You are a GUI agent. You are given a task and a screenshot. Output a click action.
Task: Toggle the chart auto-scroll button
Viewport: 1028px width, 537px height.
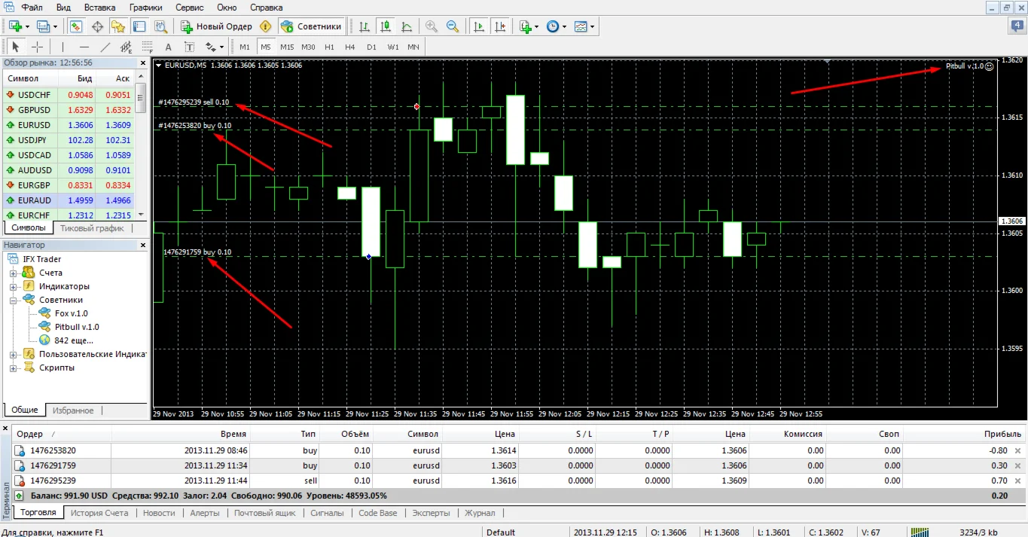coord(478,26)
